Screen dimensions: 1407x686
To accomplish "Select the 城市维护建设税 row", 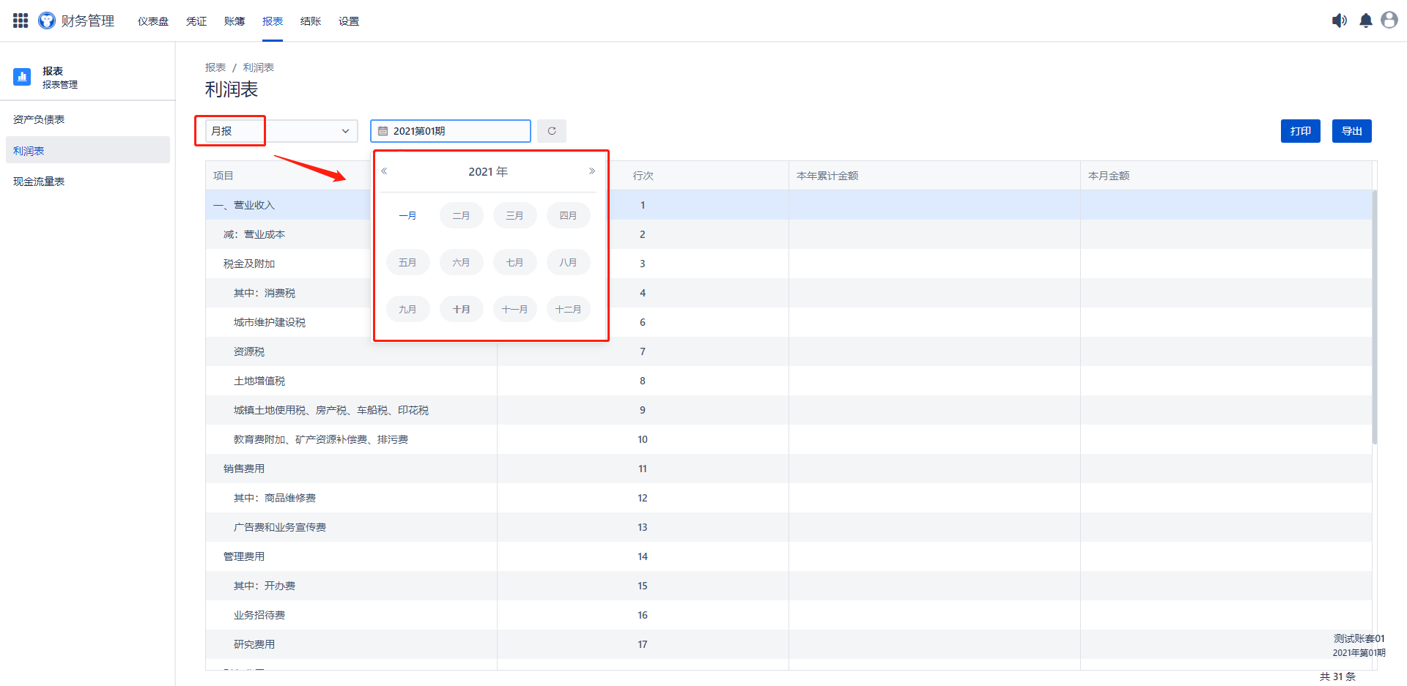I will (789, 322).
